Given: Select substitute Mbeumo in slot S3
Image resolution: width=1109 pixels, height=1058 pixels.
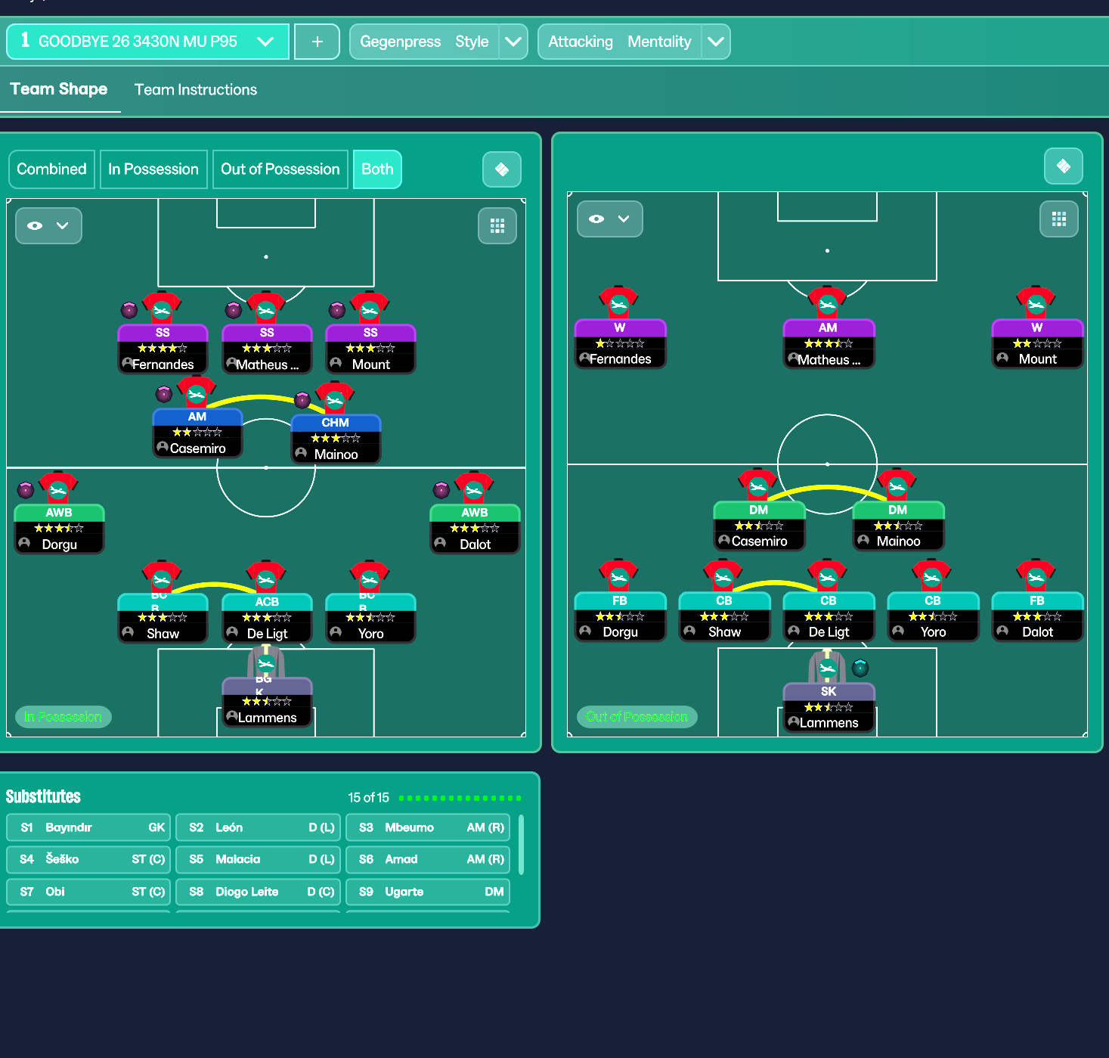Looking at the screenshot, I should (x=428, y=827).
